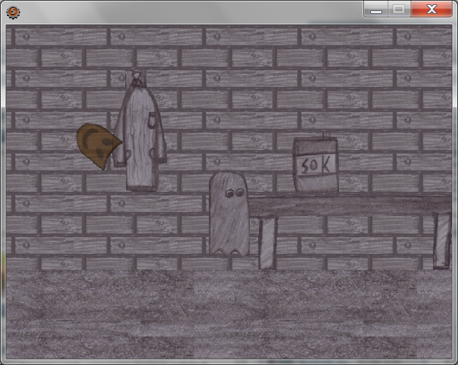Click the hanging lab coat

coord(141,136)
